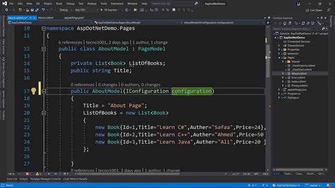This screenshot has width=335, height=188.
Task: Click the pending changes pencil in status bar
Action: [263, 185]
